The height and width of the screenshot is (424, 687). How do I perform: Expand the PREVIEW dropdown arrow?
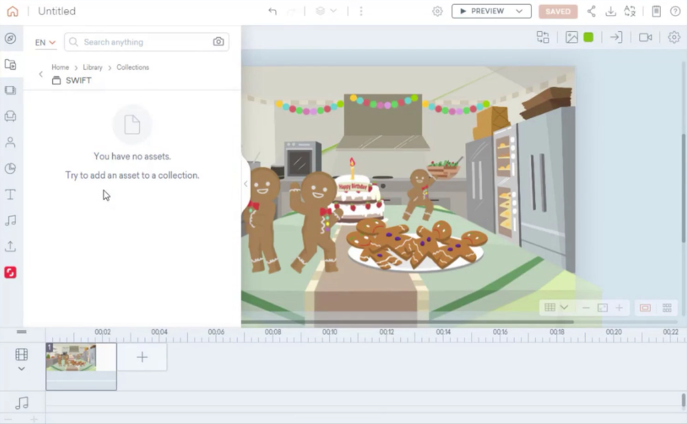pyautogui.click(x=519, y=11)
